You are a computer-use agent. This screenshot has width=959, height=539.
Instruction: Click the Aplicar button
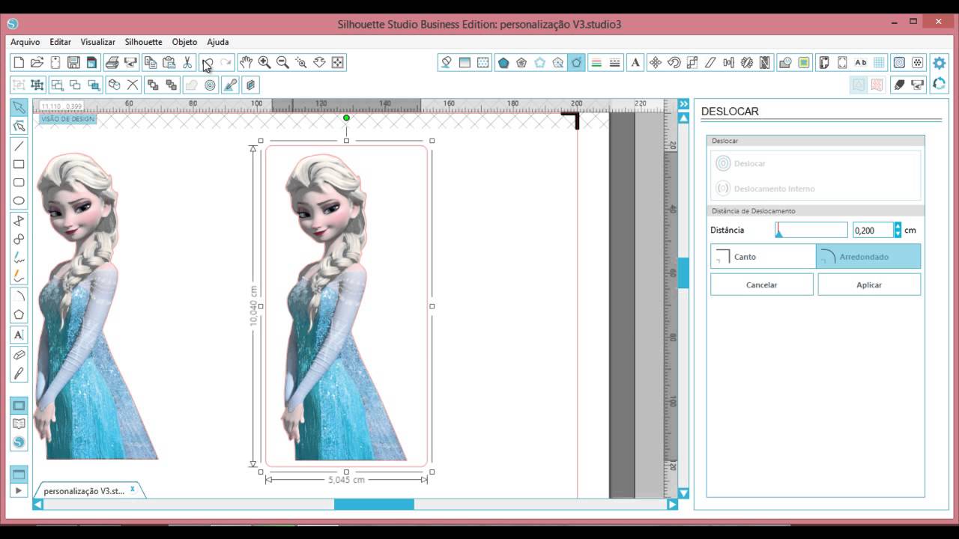pyautogui.click(x=869, y=284)
